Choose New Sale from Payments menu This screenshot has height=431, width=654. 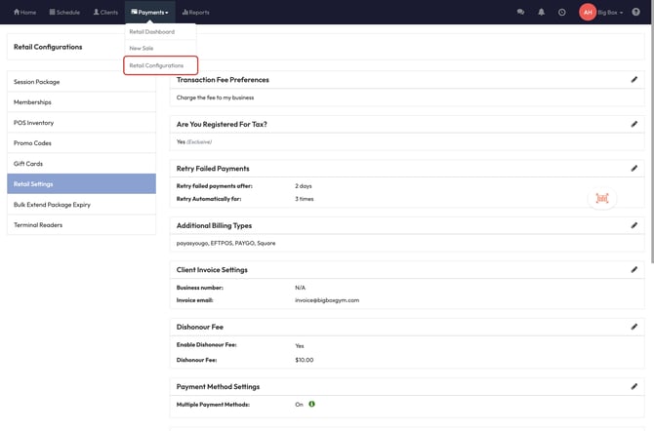pos(142,48)
